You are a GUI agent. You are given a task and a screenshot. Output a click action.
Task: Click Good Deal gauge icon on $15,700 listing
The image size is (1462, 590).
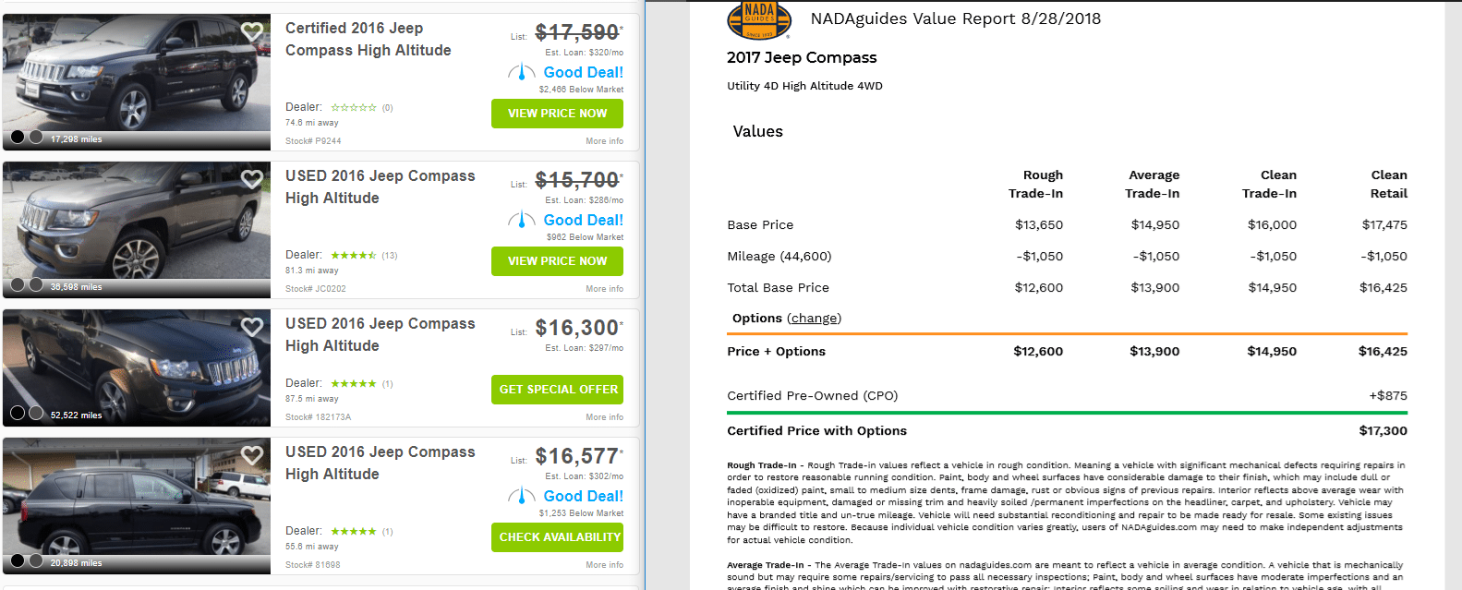(521, 220)
